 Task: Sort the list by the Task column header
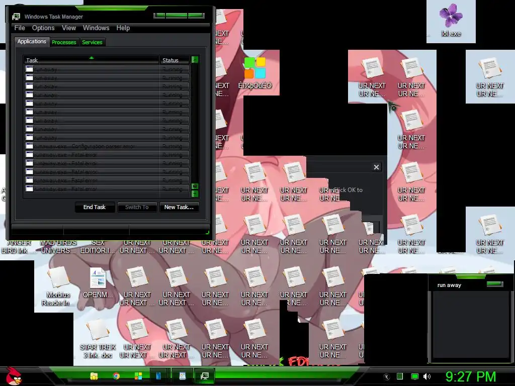click(92, 60)
